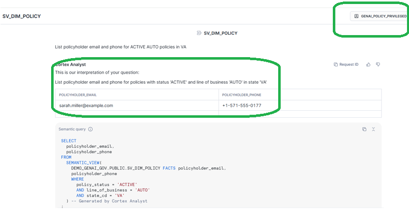The height and width of the screenshot is (209, 409).
Task: Select the centered SV_DIM_POLICY semantic view label
Action: pos(221,33)
